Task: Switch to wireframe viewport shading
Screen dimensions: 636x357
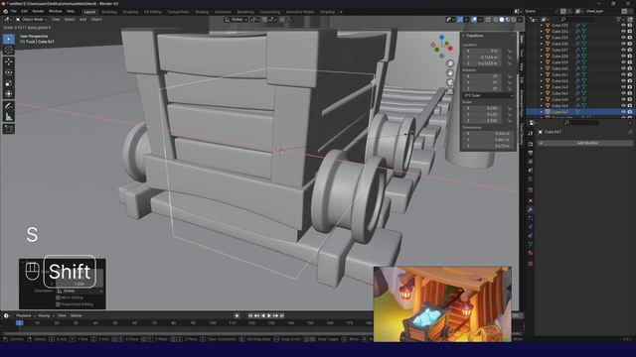Action: [x=496, y=20]
